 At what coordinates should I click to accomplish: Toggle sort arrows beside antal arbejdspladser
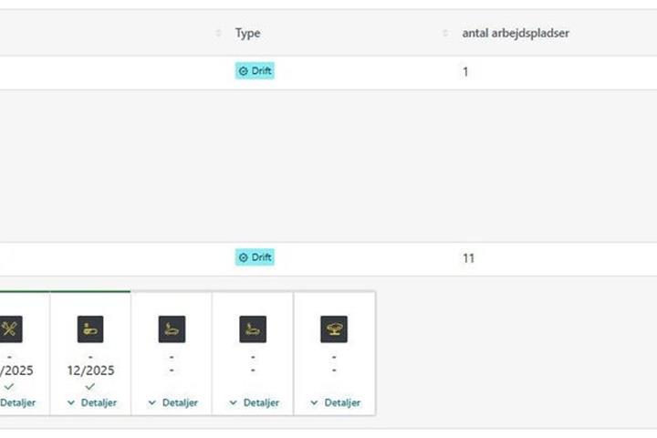[445, 33]
